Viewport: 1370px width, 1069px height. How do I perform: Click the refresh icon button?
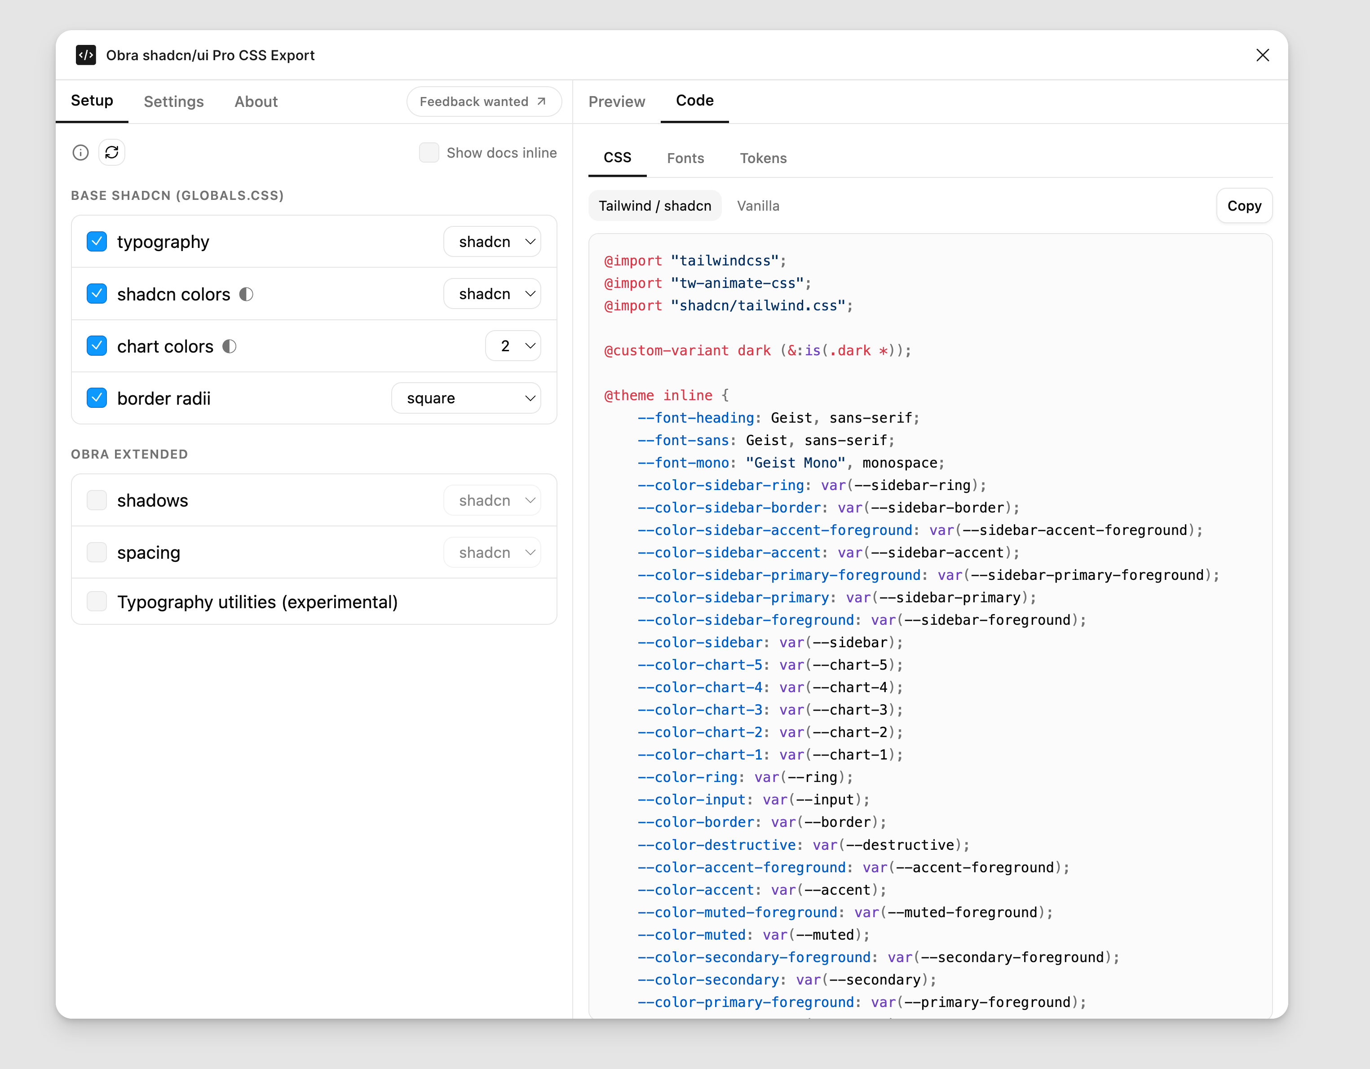click(x=112, y=152)
